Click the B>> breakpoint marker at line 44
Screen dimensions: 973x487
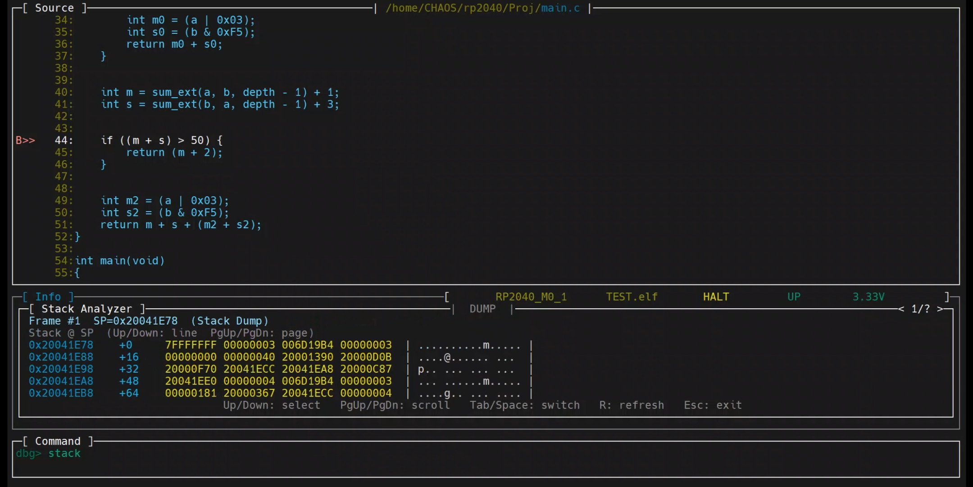pos(25,140)
